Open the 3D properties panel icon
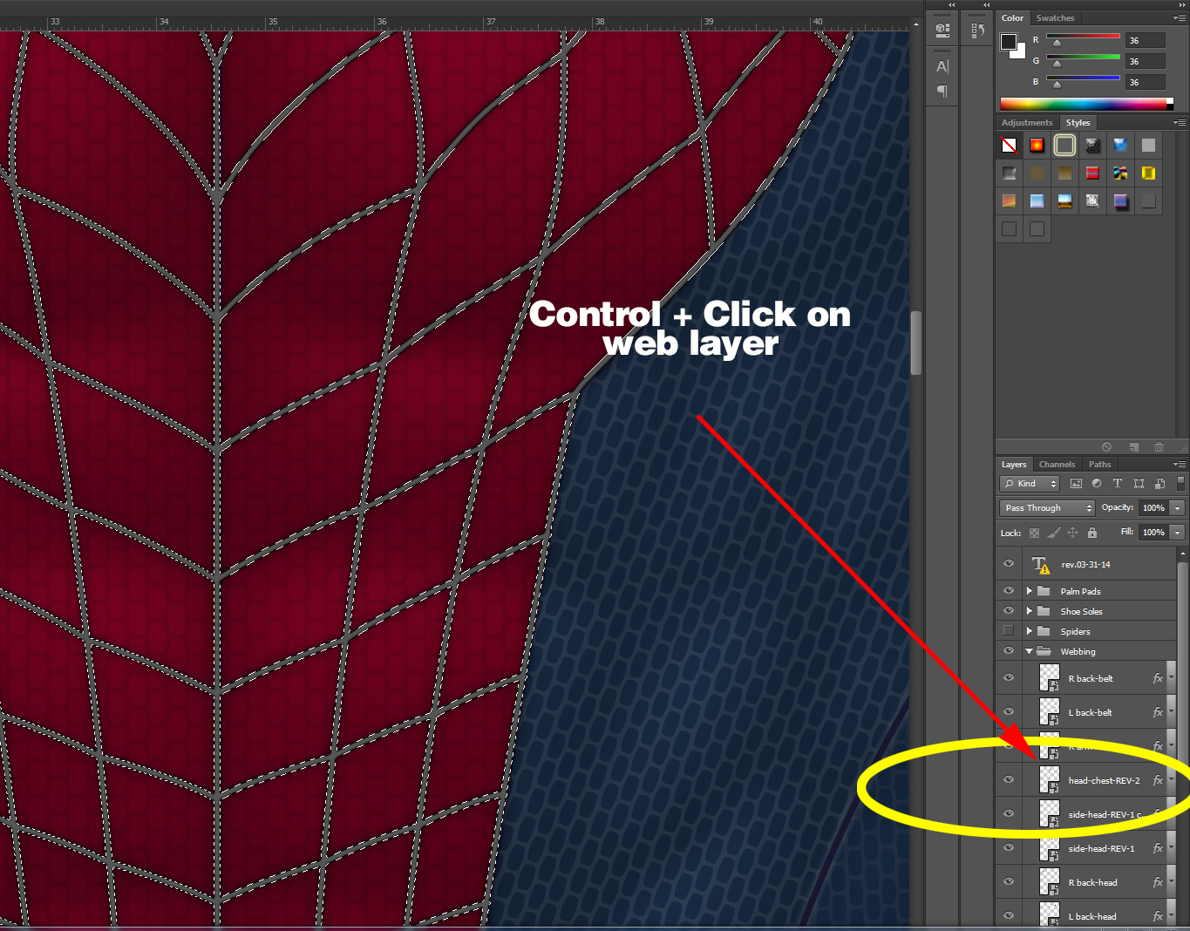Image resolution: width=1190 pixels, height=931 pixels. 942,30
